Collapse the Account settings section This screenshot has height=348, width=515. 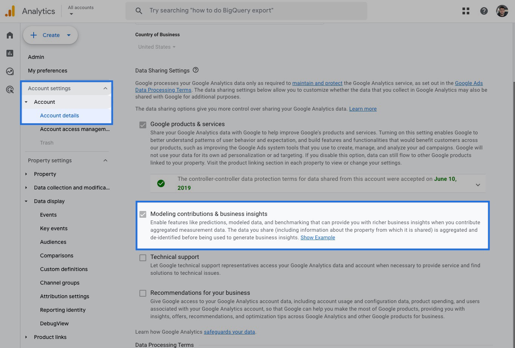click(x=105, y=88)
